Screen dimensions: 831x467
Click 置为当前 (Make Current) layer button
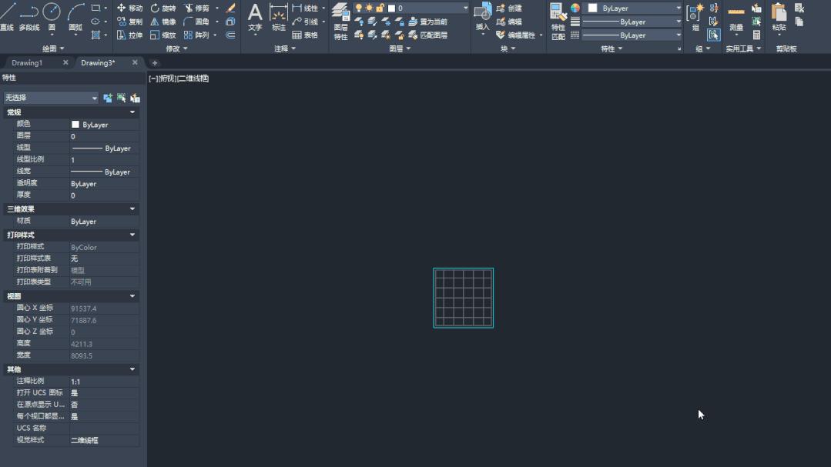[427, 22]
